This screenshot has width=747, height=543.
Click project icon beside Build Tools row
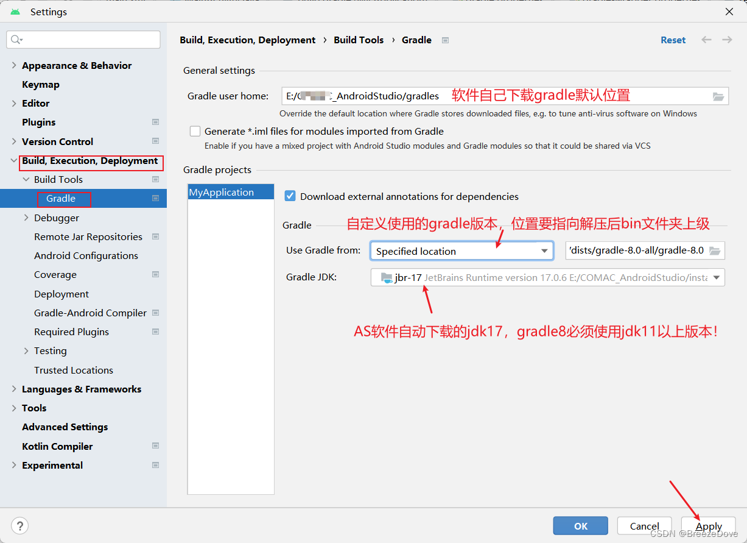tap(155, 179)
